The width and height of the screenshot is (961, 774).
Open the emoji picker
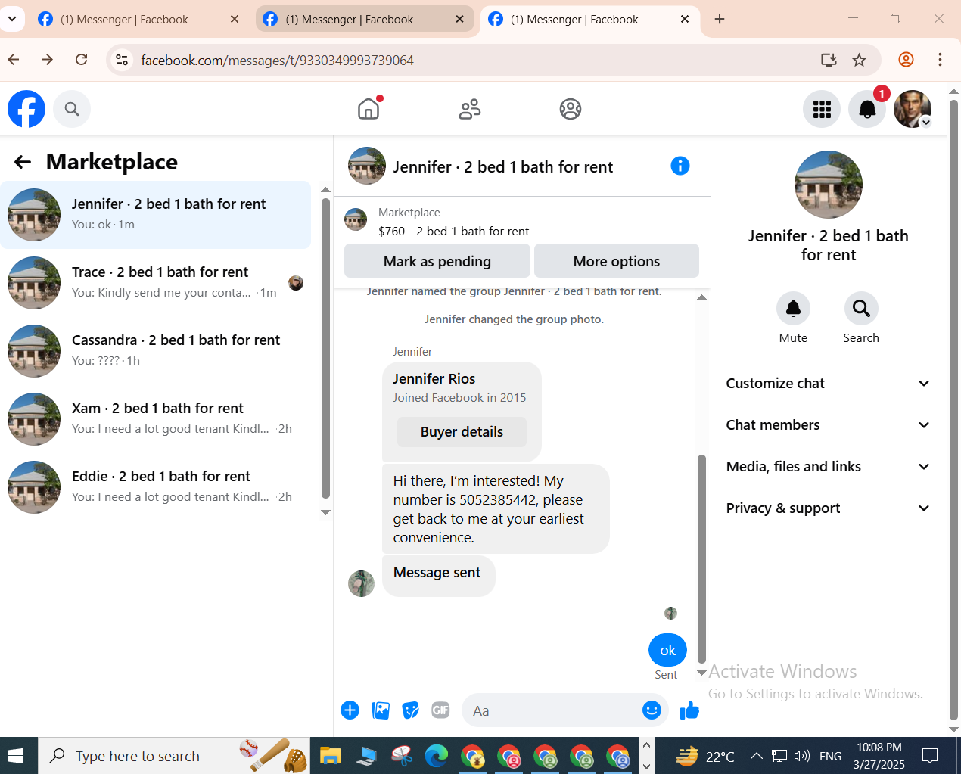(652, 710)
